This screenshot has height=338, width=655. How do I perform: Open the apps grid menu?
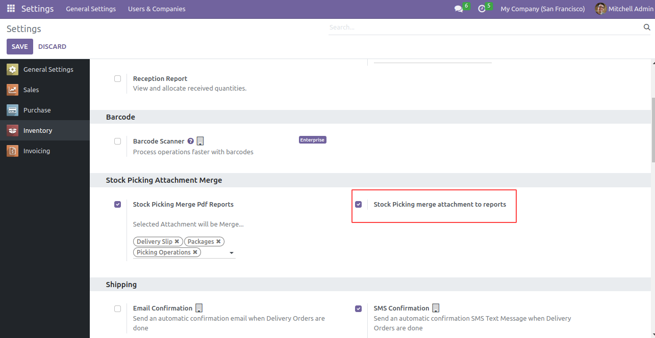click(x=10, y=9)
